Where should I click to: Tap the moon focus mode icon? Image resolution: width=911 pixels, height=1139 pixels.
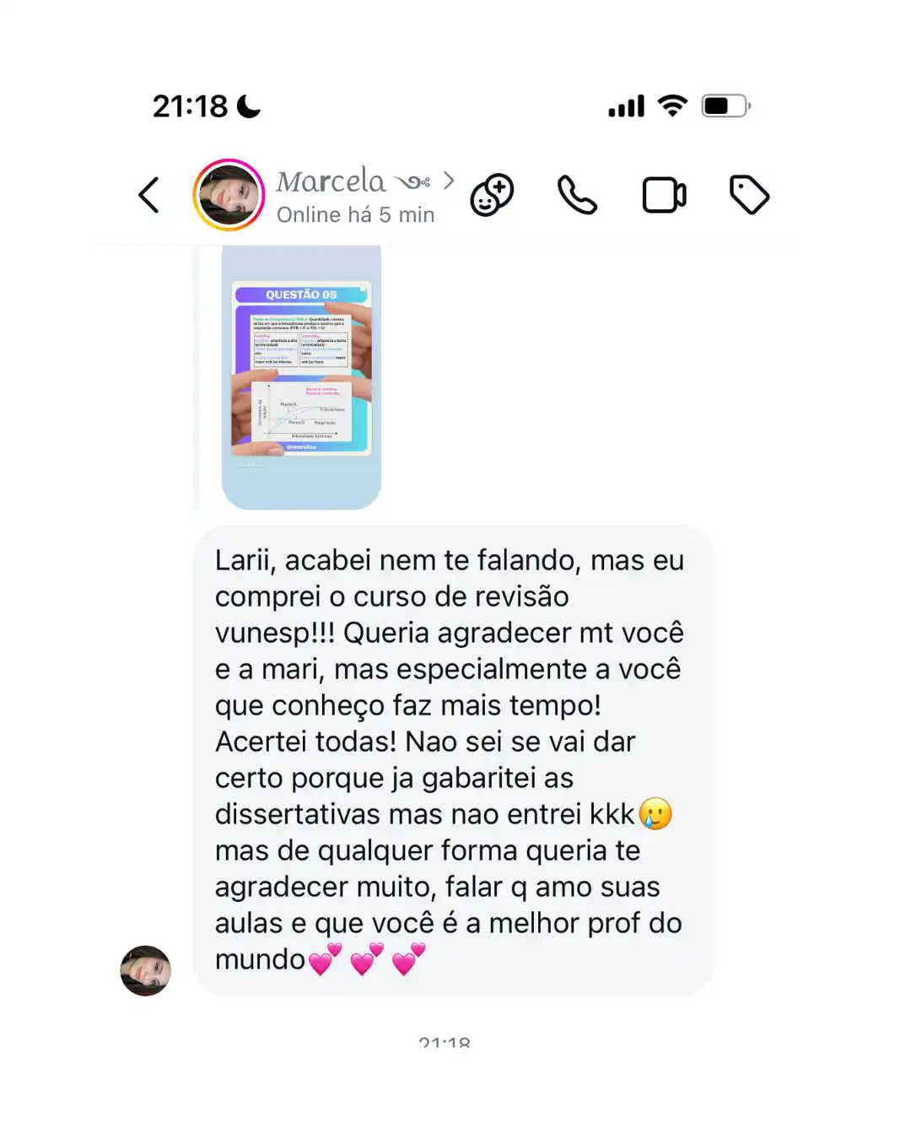[249, 106]
